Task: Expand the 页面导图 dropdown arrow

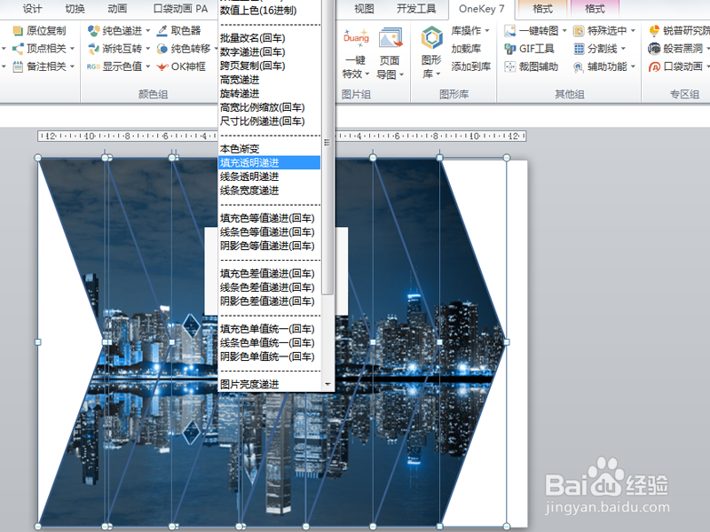Action: 401,74
